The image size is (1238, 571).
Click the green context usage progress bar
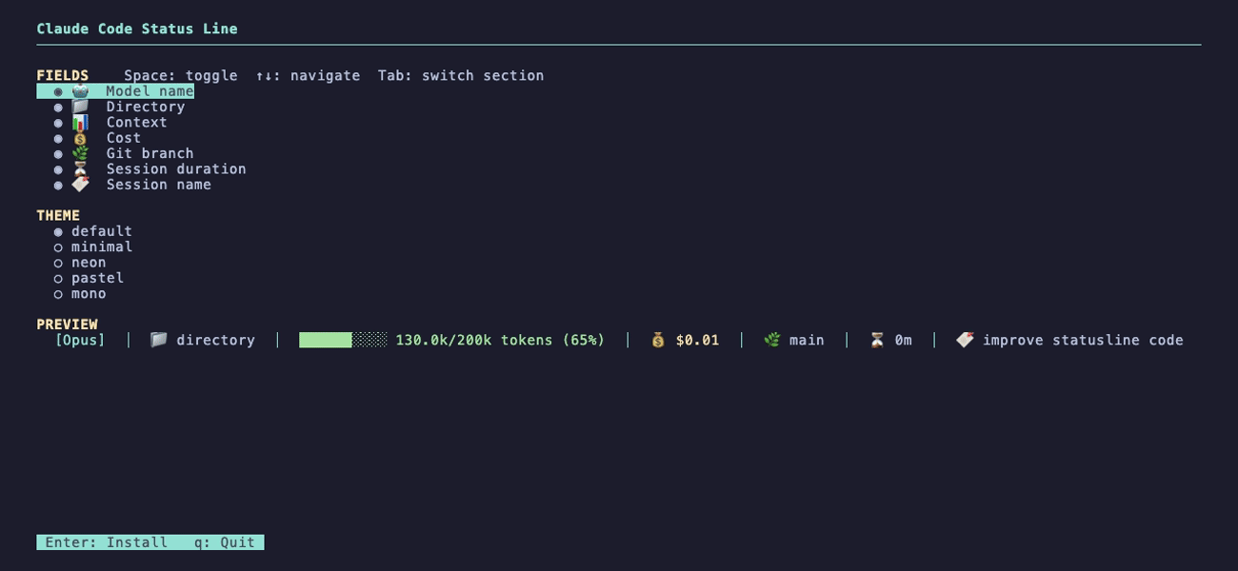pyautogui.click(x=343, y=340)
